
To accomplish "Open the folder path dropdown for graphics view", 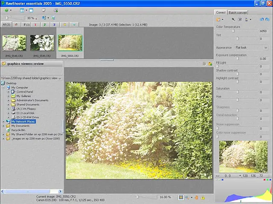I will tap(60, 78).
